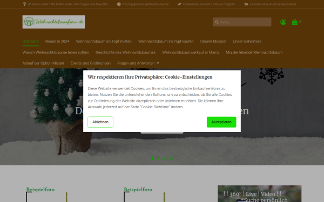Open Geschichte des Weihnachtsbaumes page
This screenshot has height=202, width=324.
[x=126, y=52]
